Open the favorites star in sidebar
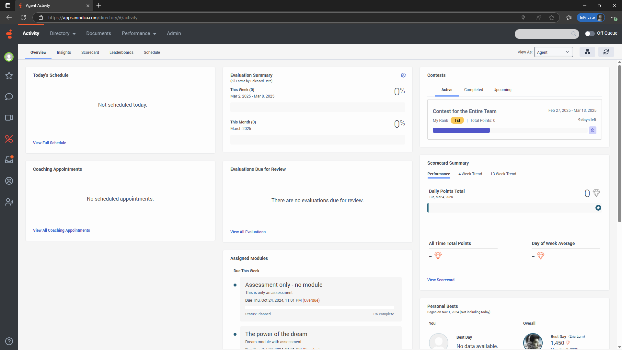Image resolution: width=622 pixels, height=350 pixels. click(x=9, y=76)
